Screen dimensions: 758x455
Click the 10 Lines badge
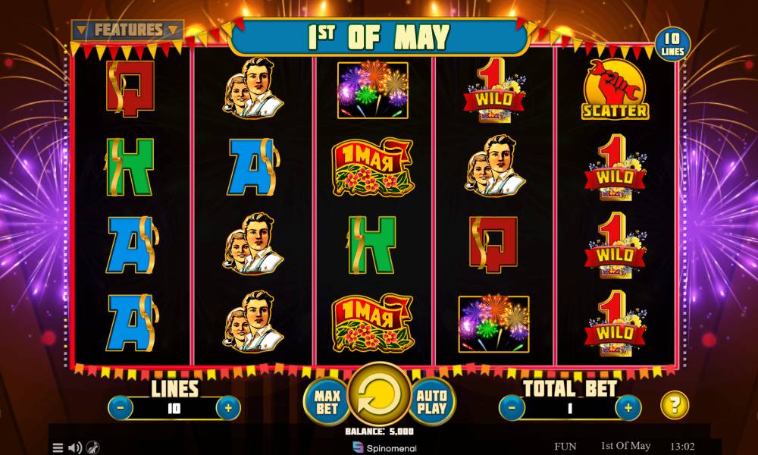point(672,45)
